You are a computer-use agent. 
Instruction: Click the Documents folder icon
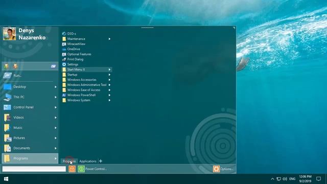(7, 148)
